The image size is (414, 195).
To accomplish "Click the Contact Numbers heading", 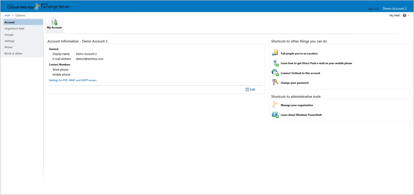I will coord(60,65).
